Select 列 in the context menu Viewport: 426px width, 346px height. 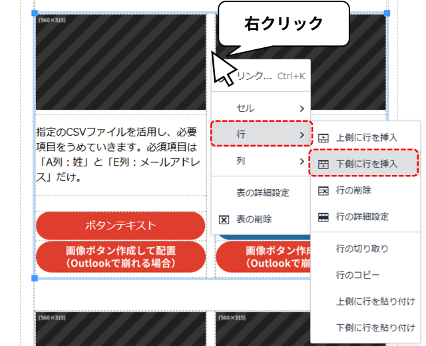[x=261, y=161]
